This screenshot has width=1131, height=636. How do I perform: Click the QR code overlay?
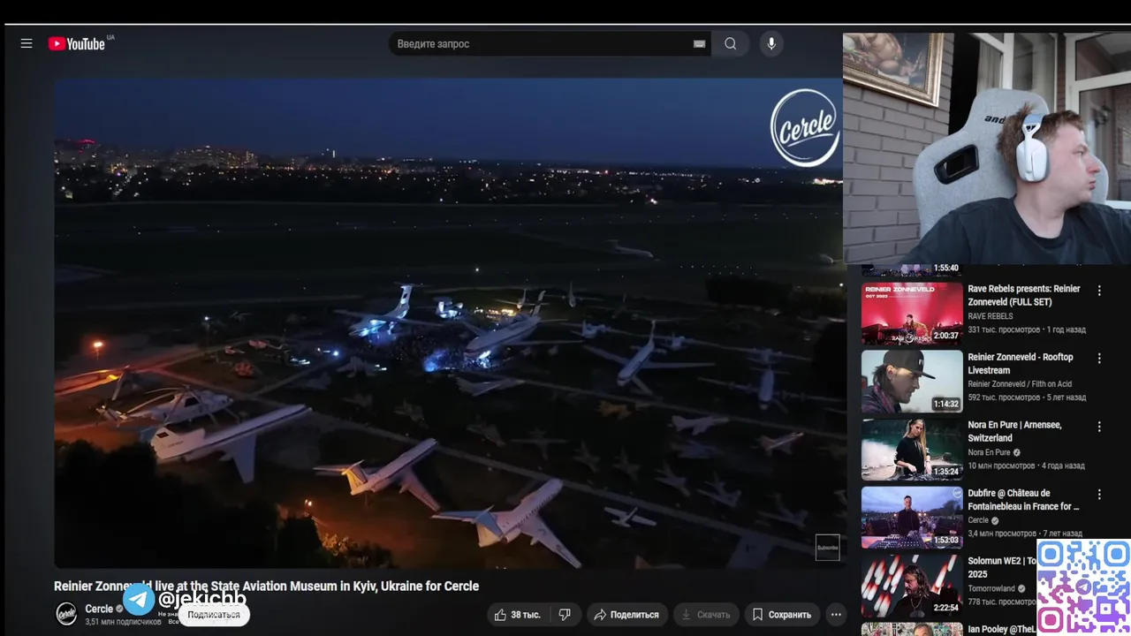click(x=1083, y=587)
